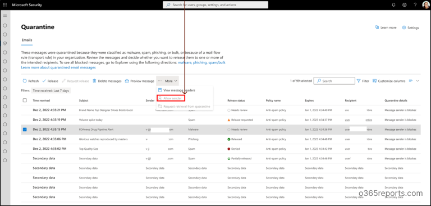The width and height of the screenshot is (431, 206).
Task: Preview message from the toolbar
Action: [x=139, y=81]
